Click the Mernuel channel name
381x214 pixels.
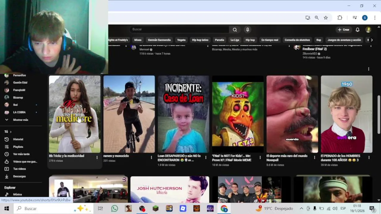[144, 50]
